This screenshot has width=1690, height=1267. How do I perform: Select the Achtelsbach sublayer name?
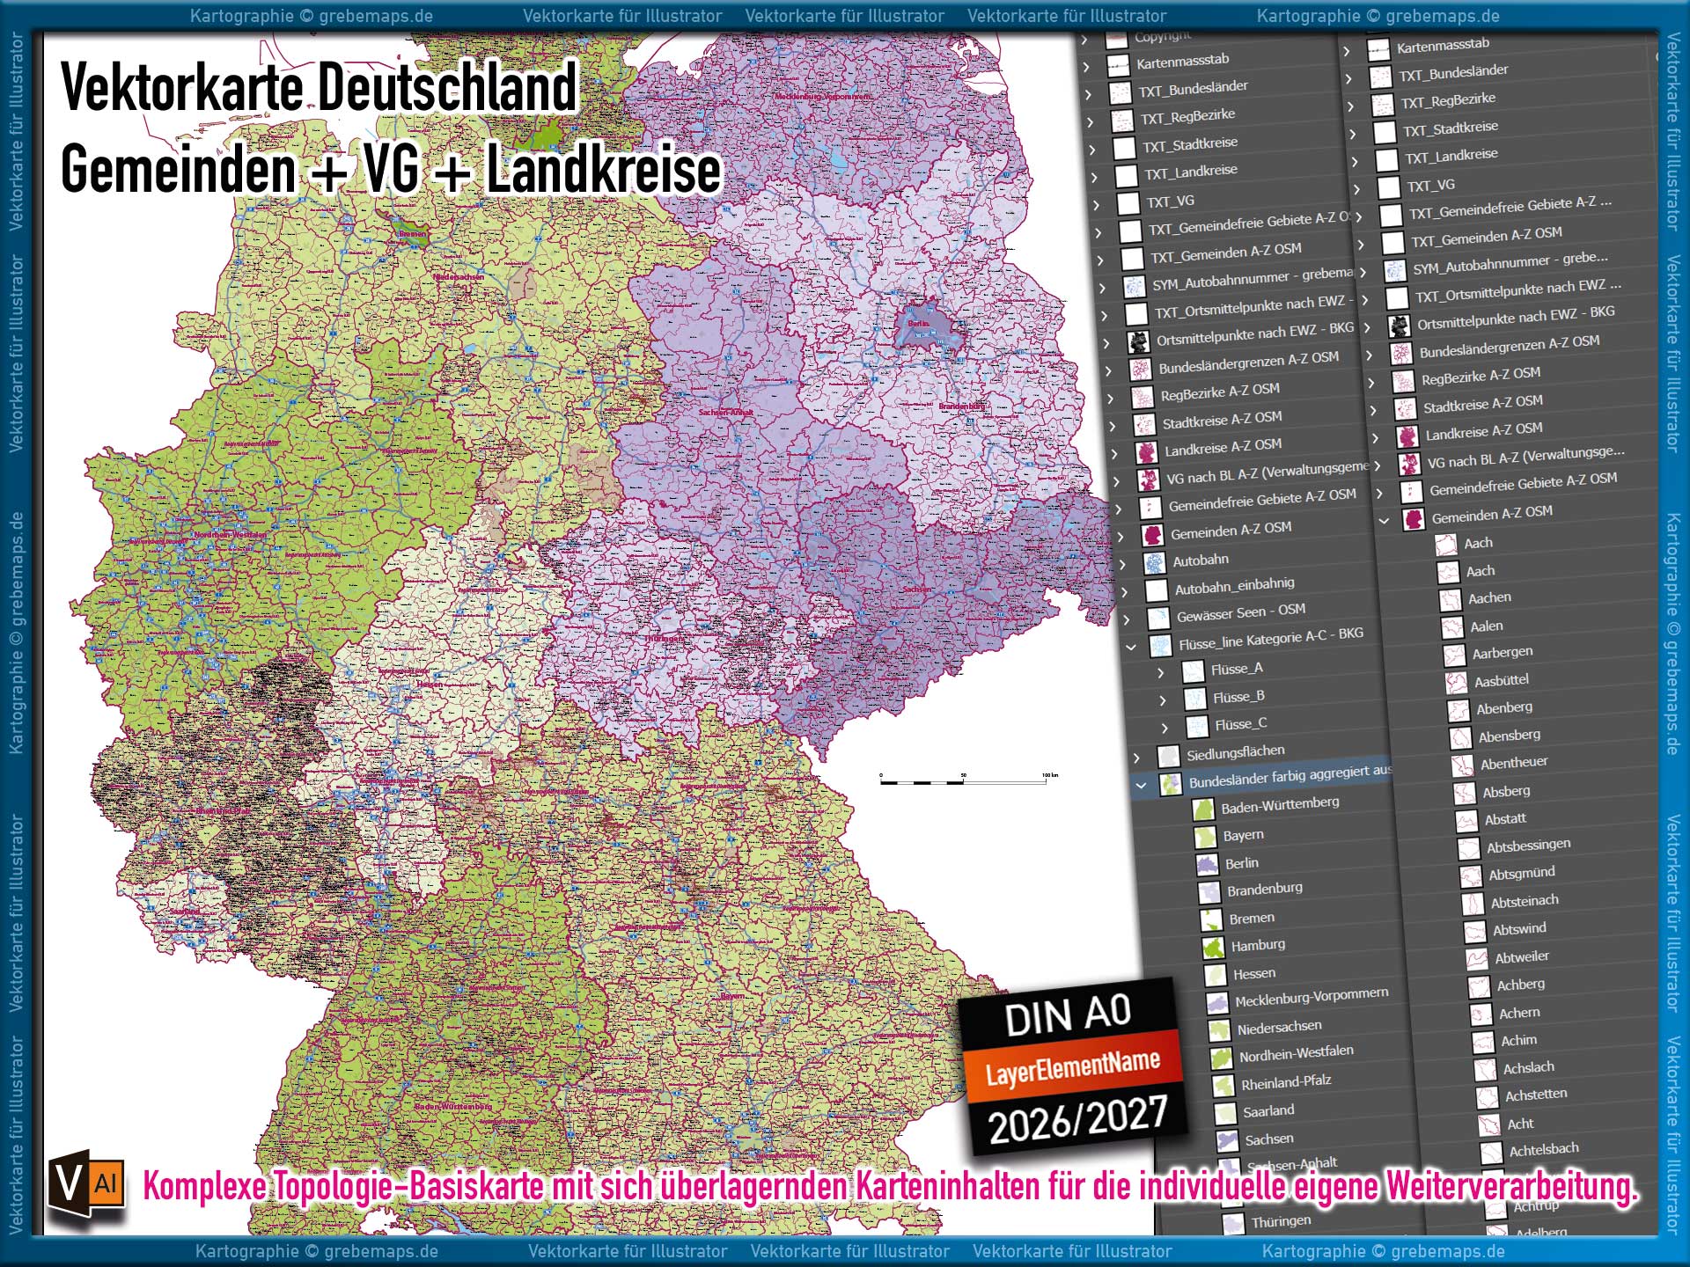[x=1544, y=1149]
